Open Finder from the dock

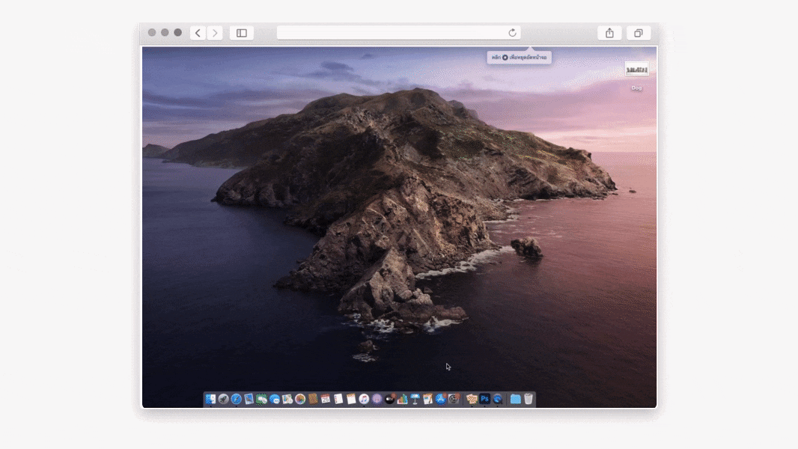click(210, 400)
